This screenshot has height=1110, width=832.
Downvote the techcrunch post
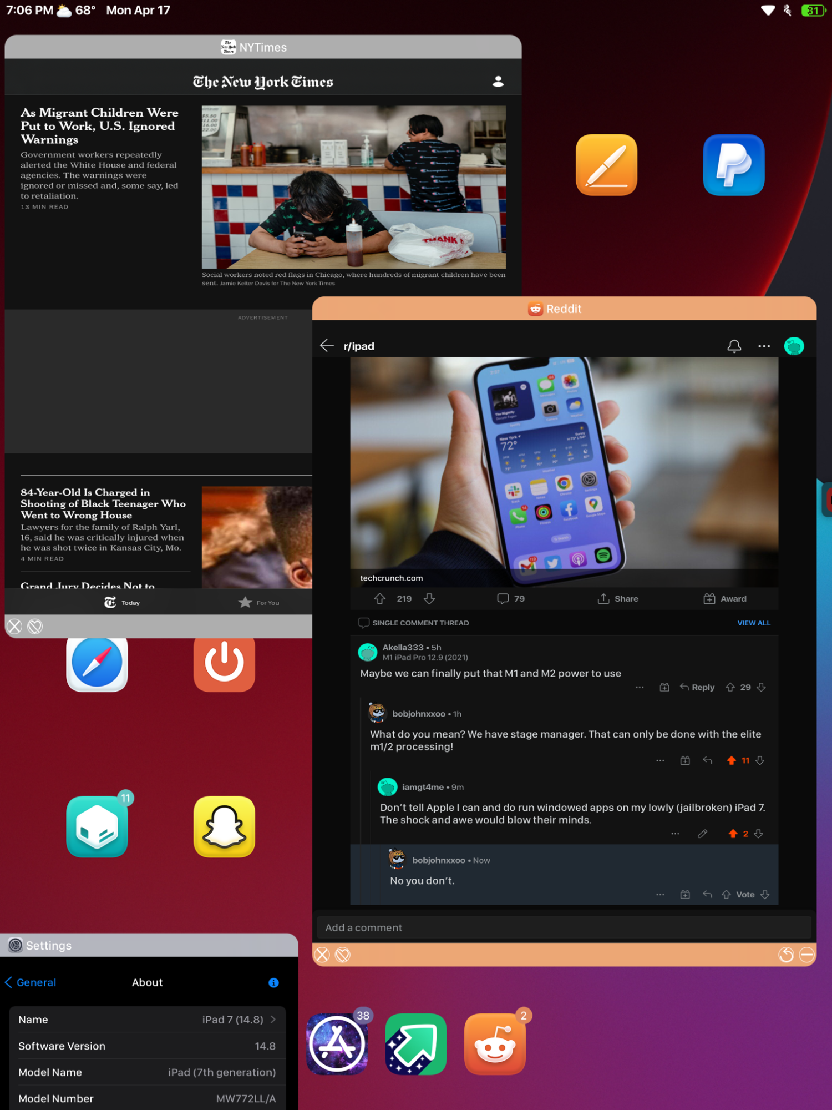pos(429,598)
